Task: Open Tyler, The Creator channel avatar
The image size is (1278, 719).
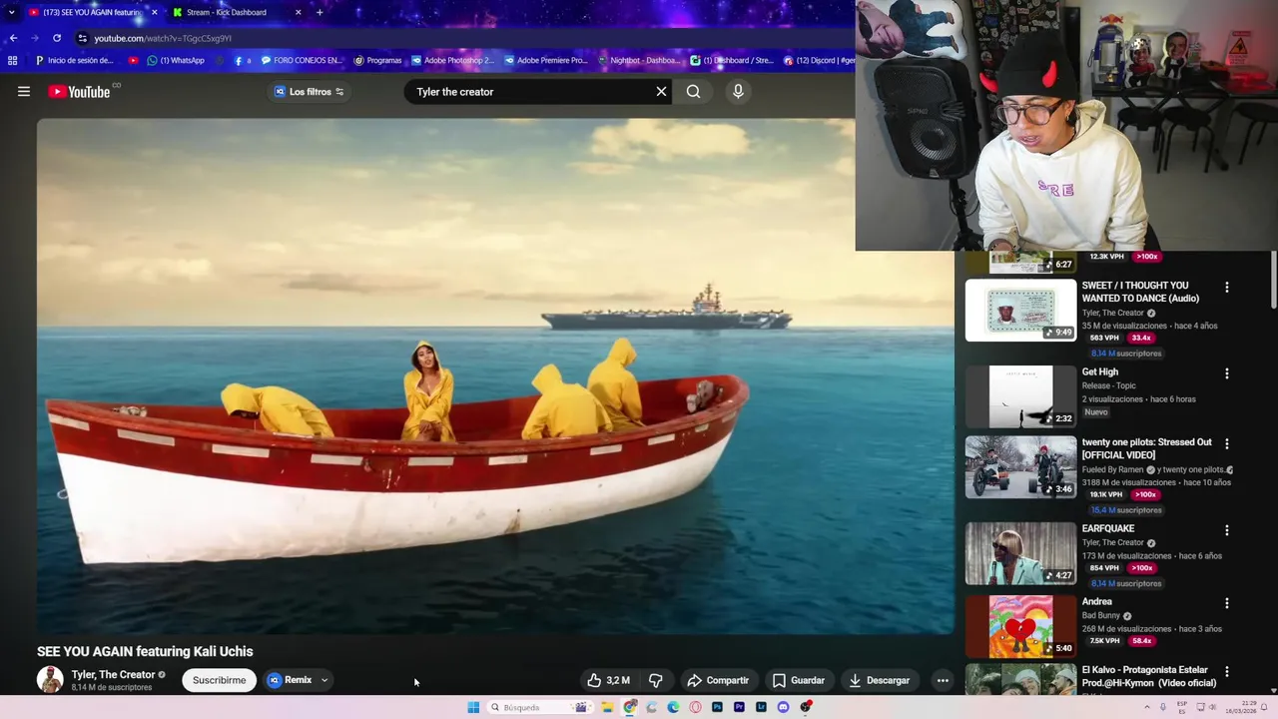Action: pyautogui.click(x=50, y=680)
